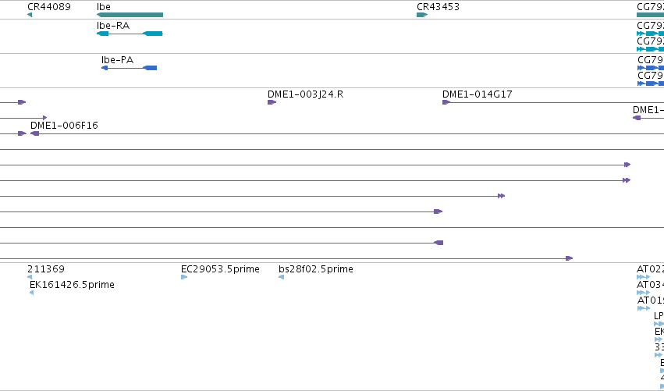Click the lbe-PA blue CDS glyph
The height and width of the screenshot is (391, 664).
(x=130, y=68)
